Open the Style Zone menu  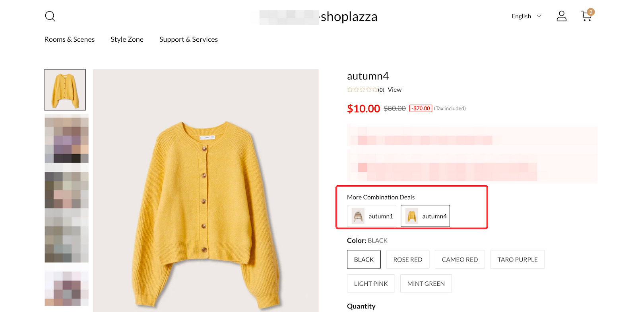127,39
